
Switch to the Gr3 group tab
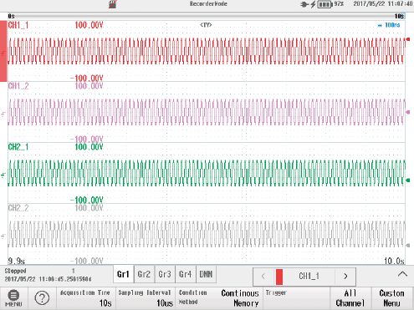coord(165,274)
